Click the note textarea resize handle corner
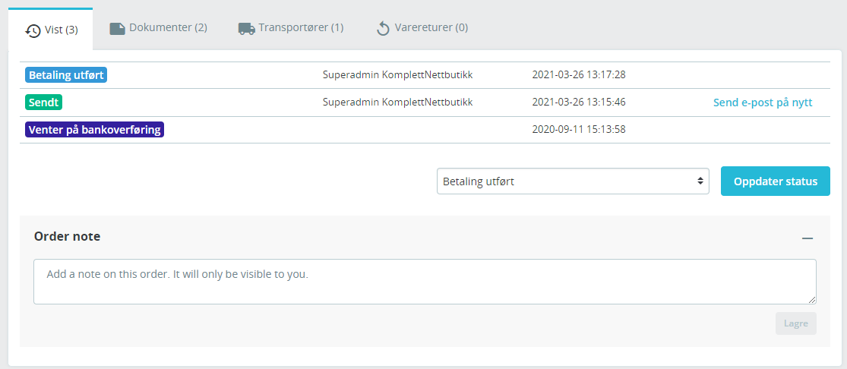This screenshot has height=369, width=847. pos(812,300)
